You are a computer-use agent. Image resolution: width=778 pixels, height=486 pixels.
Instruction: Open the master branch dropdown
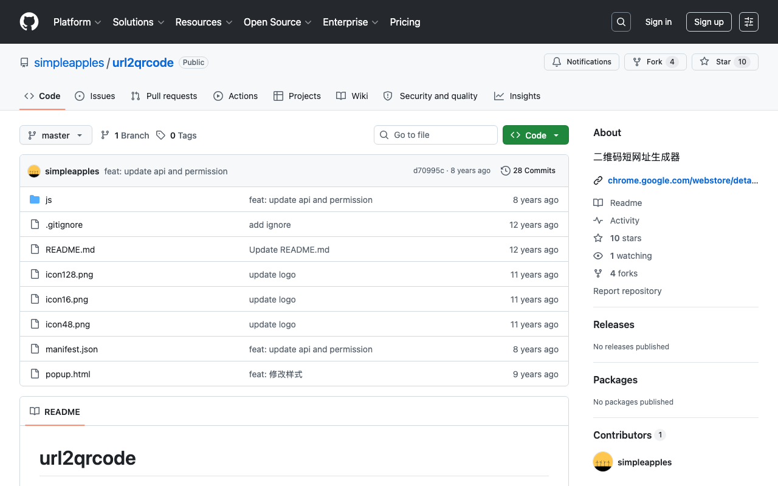[x=56, y=135]
